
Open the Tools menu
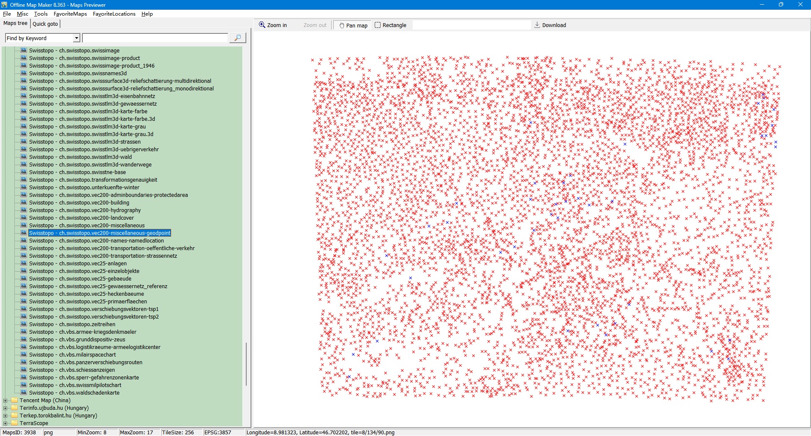point(41,14)
